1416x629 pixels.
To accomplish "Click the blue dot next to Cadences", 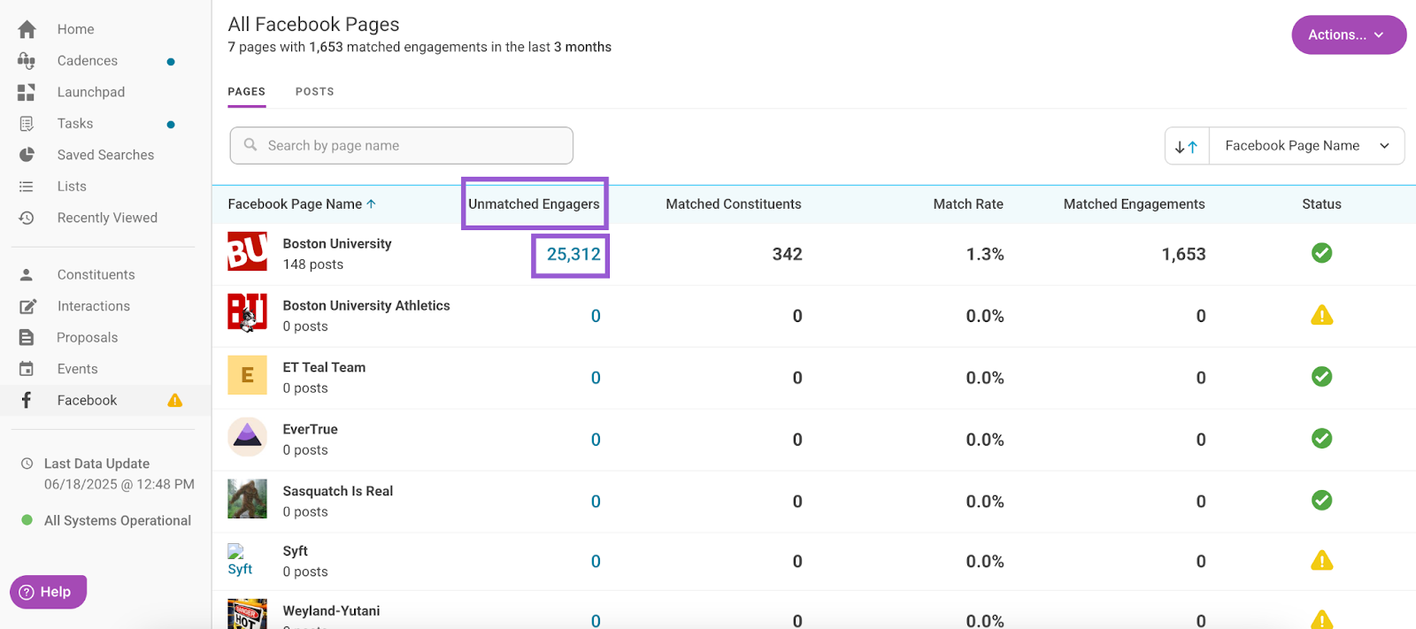I will coord(171,61).
